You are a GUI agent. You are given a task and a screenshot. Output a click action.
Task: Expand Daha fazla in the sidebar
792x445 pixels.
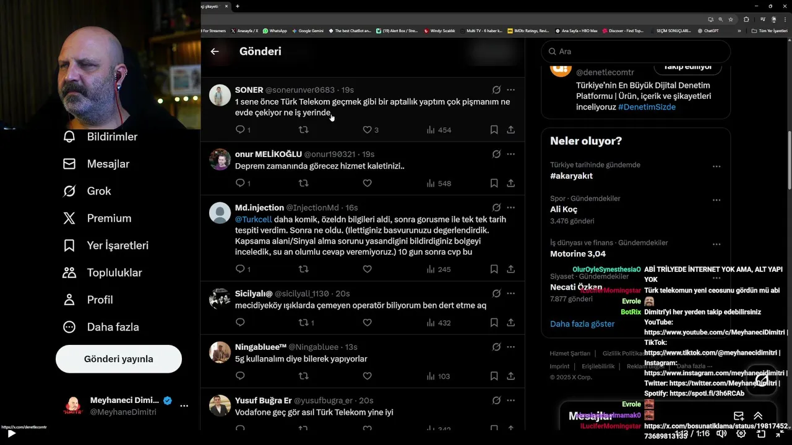[101, 327]
